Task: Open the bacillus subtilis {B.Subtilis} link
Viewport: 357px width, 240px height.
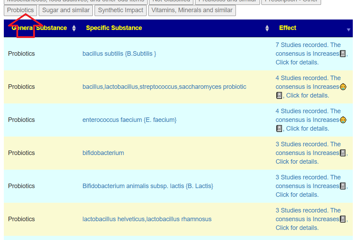Action: coord(119,54)
